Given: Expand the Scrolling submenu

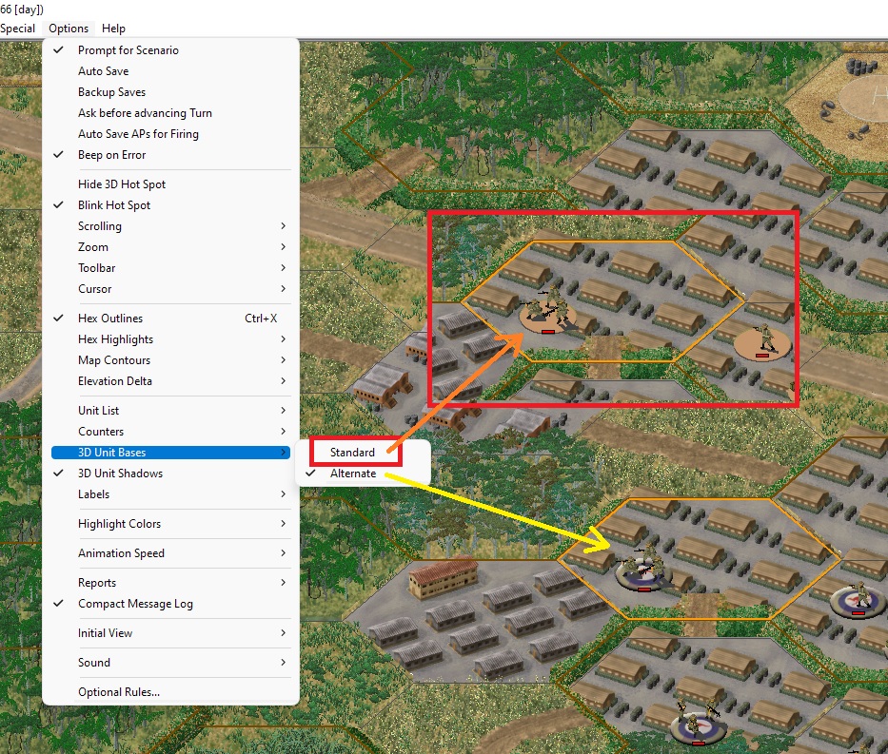Looking at the screenshot, I should (170, 226).
